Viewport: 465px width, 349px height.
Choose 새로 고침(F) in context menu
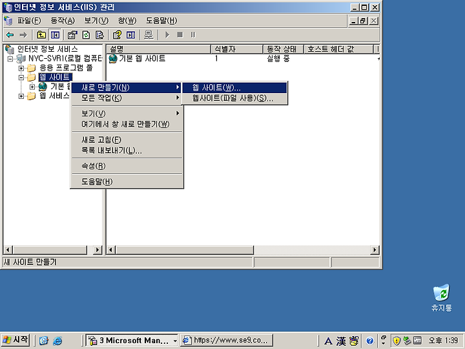point(127,140)
